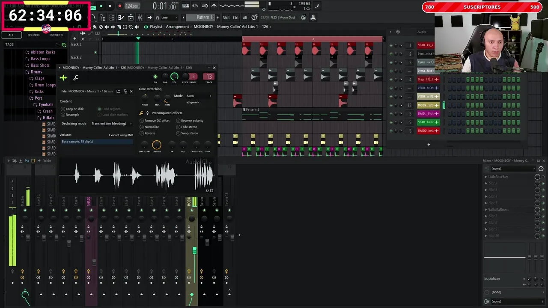The height and width of the screenshot is (308, 548).
Task: Select the SHAD..Gear channel in channel rack
Action: point(428,122)
